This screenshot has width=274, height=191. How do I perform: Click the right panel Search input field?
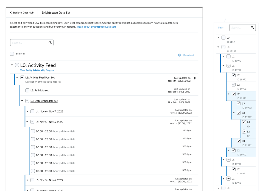(x=242, y=28)
